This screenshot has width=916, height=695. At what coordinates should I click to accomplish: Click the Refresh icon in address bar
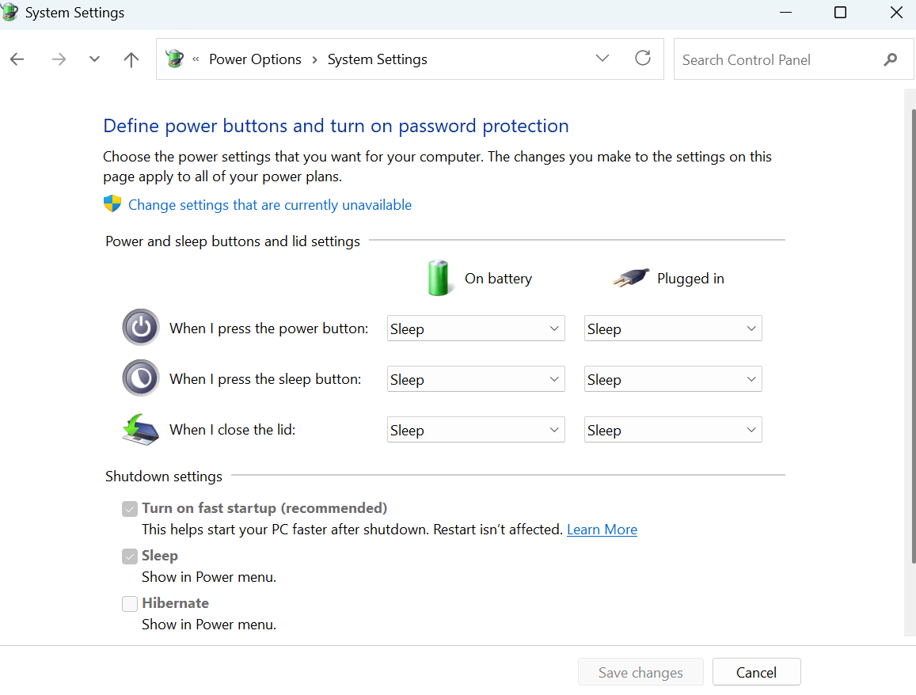coord(643,59)
